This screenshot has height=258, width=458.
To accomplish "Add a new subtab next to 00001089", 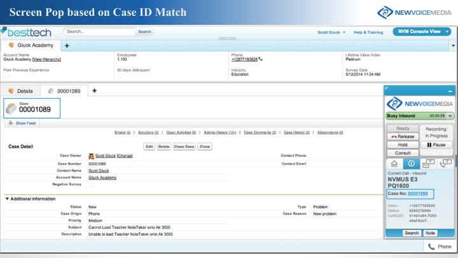I will point(94,90).
